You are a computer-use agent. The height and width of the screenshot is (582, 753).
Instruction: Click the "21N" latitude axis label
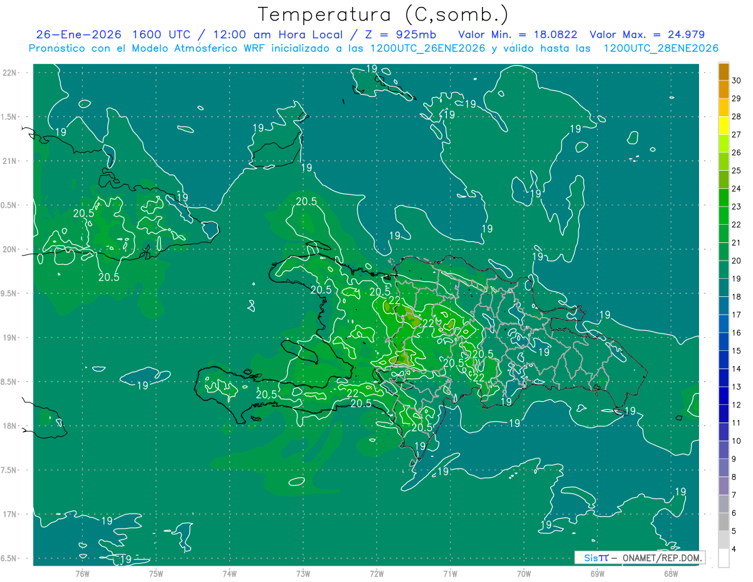[x=9, y=161]
